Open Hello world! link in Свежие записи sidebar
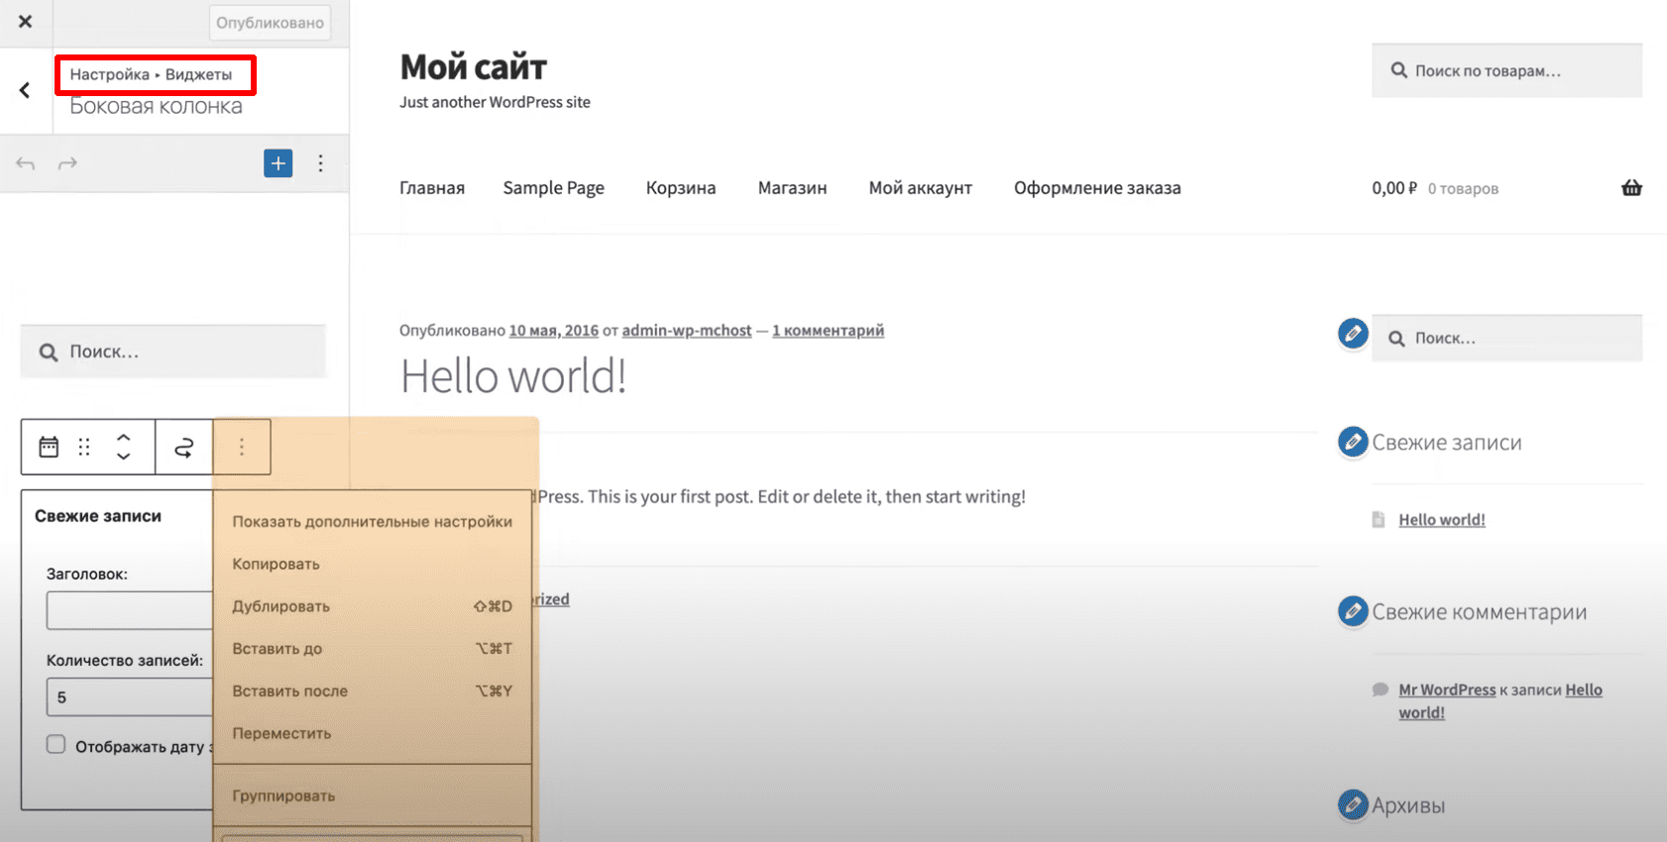1667x842 pixels. point(1442,520)
